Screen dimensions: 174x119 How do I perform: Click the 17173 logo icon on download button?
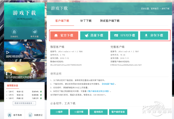(116, 35)
